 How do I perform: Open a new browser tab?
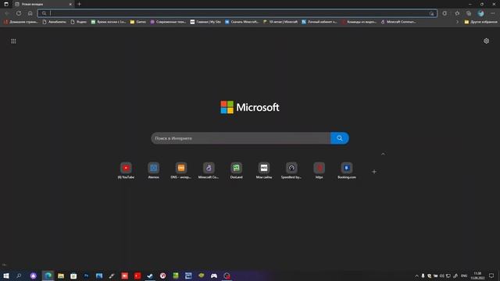[x=79, y=4]
